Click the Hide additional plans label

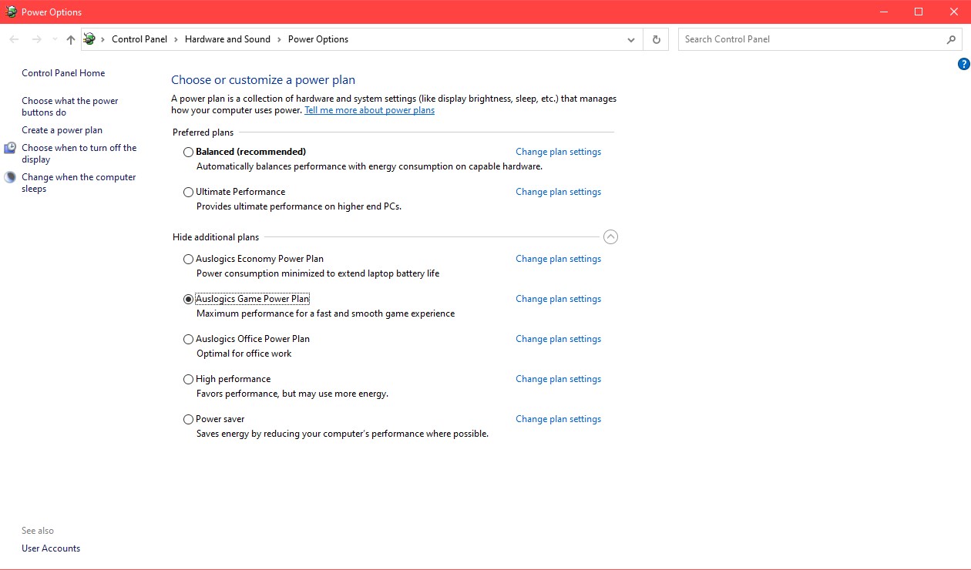(x=216, y=237)
